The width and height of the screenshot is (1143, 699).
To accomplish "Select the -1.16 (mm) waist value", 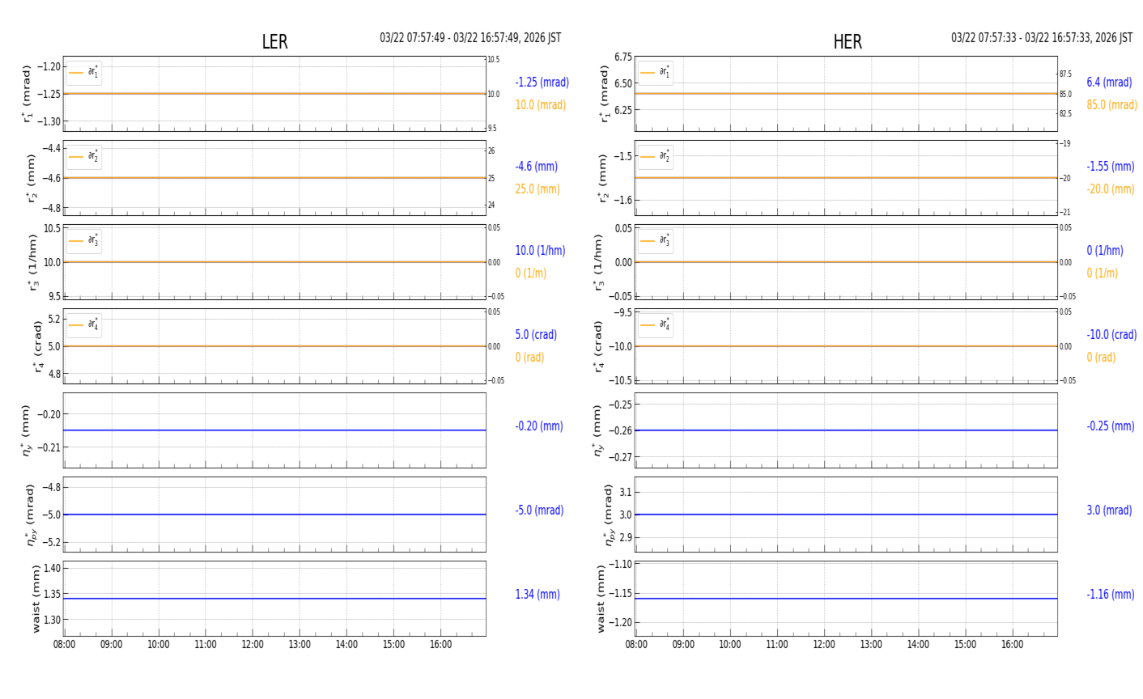I will point(1111,595).
